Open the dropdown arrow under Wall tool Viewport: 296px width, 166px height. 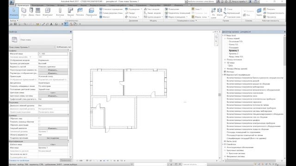tap(24, 17)
